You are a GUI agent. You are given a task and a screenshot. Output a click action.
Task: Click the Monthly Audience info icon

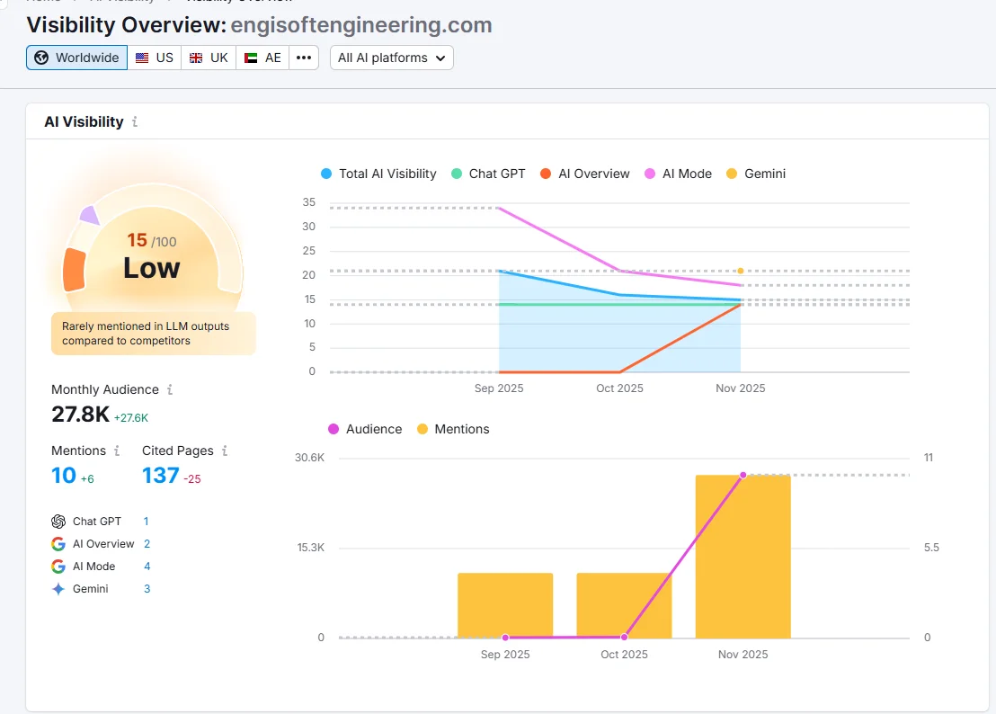click(170, 389)
